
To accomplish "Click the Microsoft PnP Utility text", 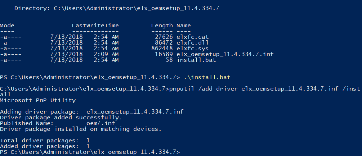I will (38, 100).
